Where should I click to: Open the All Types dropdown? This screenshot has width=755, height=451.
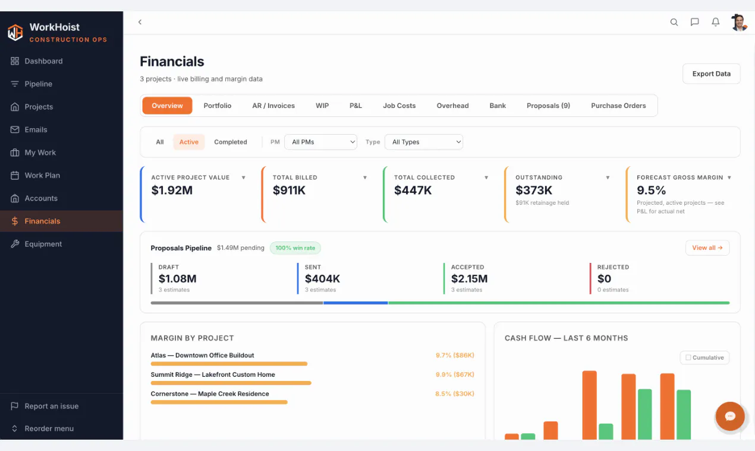click(x=424, y=142)
